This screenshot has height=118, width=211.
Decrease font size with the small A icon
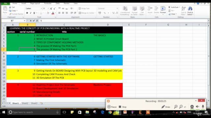[54, 9]
